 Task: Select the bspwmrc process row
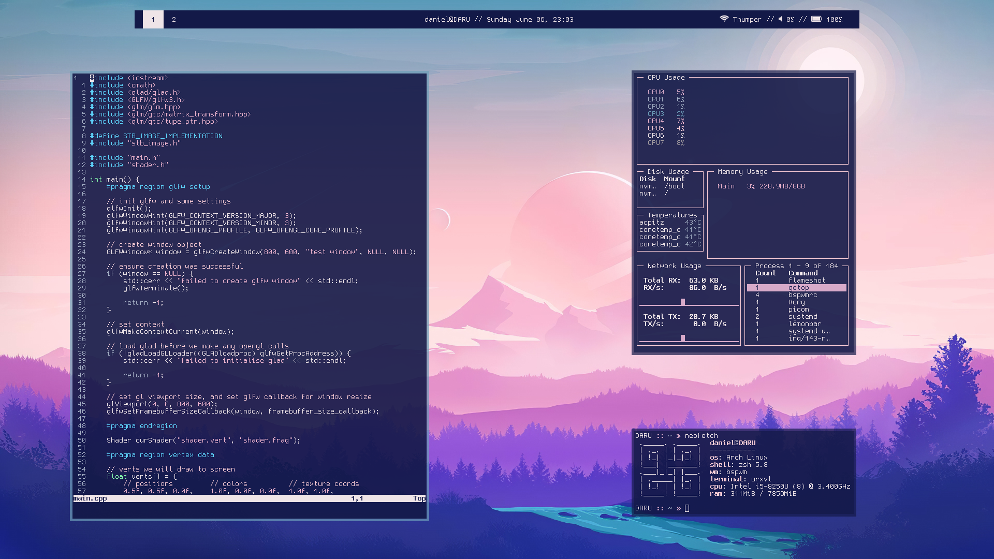[x=796, y=295]
